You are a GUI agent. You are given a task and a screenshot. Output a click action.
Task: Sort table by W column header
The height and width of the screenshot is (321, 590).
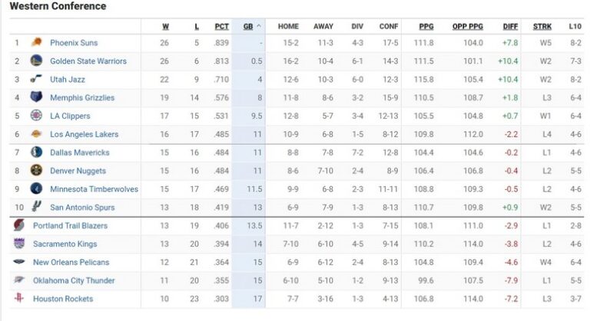pyautogui.click(x=165, y=26)
